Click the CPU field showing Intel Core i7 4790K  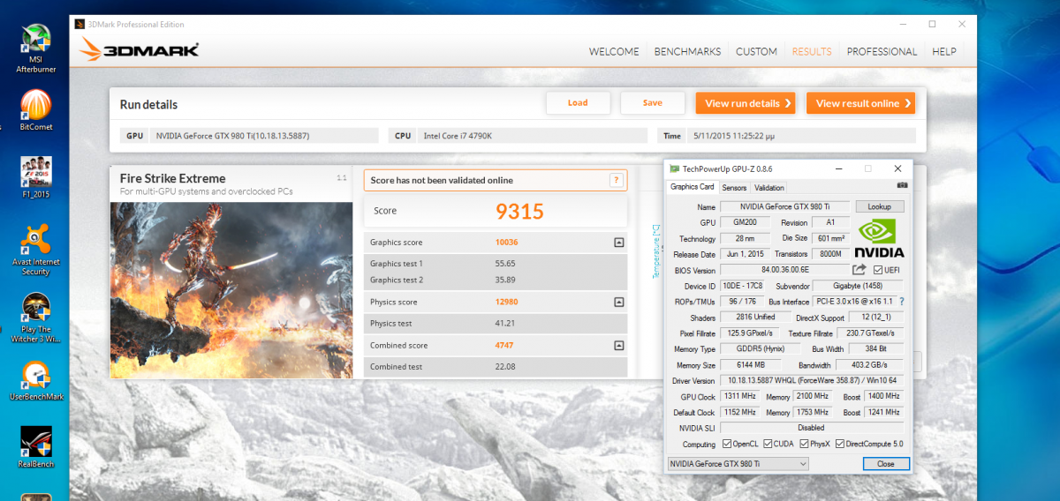coord(534,136)
